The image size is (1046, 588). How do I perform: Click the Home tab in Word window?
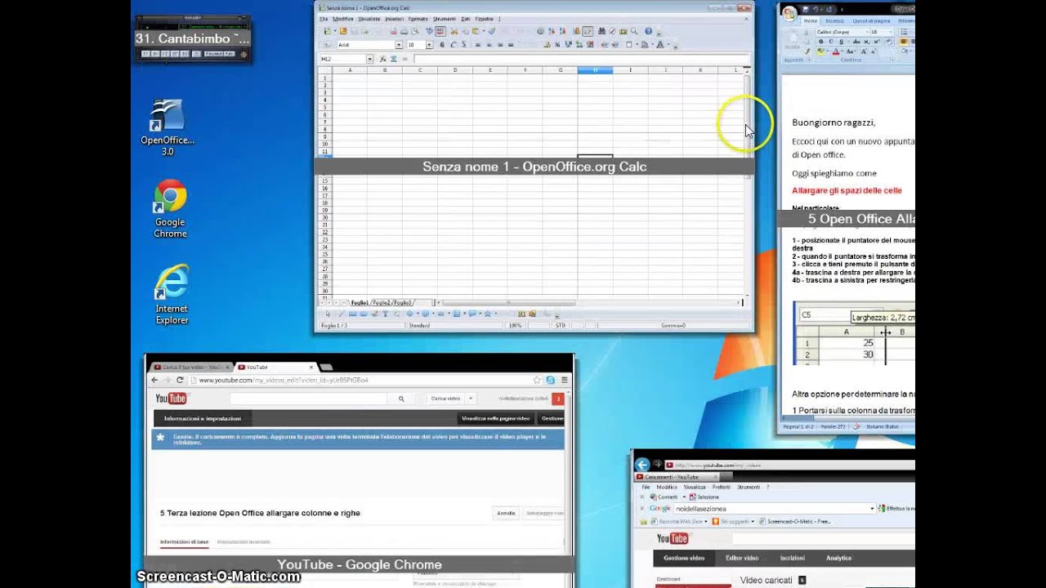pyautogui.click(x=810, y=20)
